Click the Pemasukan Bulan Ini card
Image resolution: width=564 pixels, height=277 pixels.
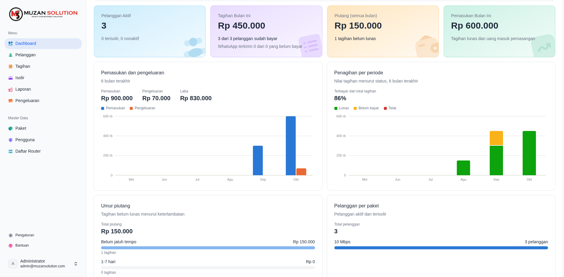click(x=499, y=31)
